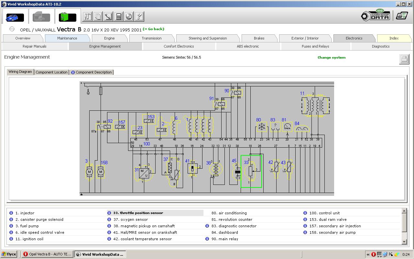
Task: Click info icon beside '11. ignition coil'
Action: coord(11,239)
